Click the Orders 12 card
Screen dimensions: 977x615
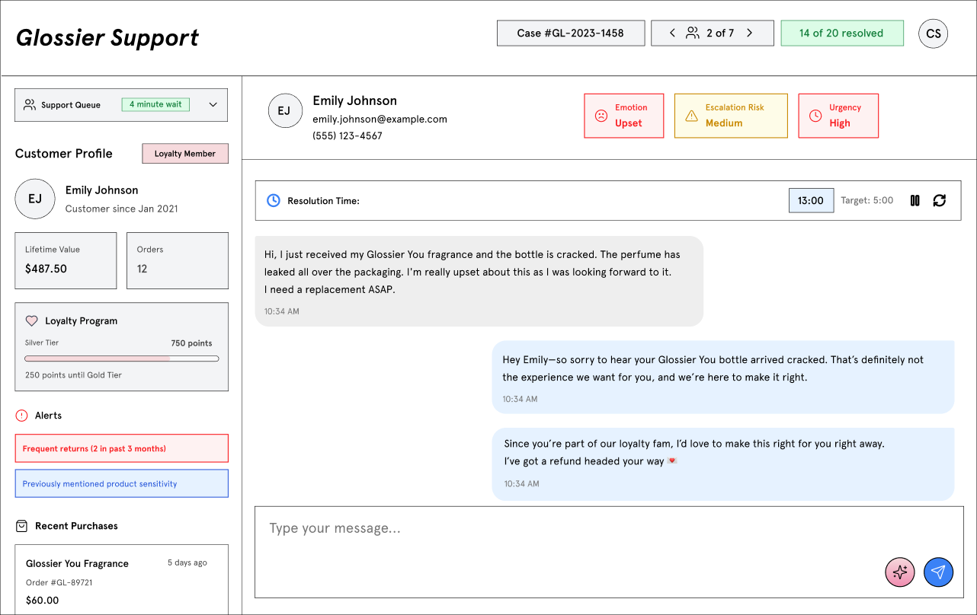point(178,260)
